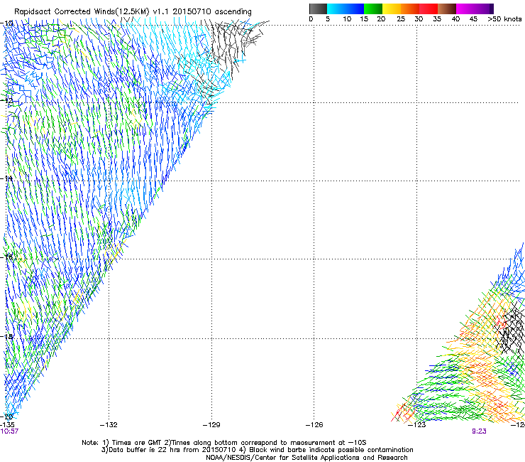This screenshot has height=462, width=525.
Task: Click the '-16' latitude axis label
Action: (7, 257)
